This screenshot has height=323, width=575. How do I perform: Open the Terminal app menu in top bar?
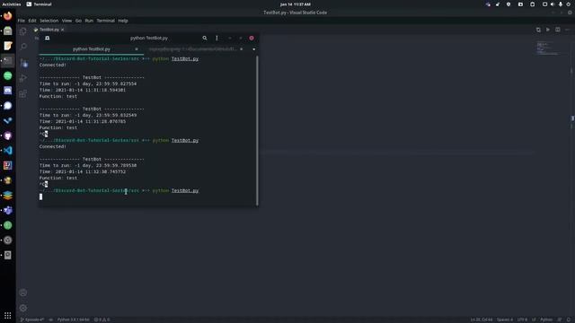coord(39,4)
